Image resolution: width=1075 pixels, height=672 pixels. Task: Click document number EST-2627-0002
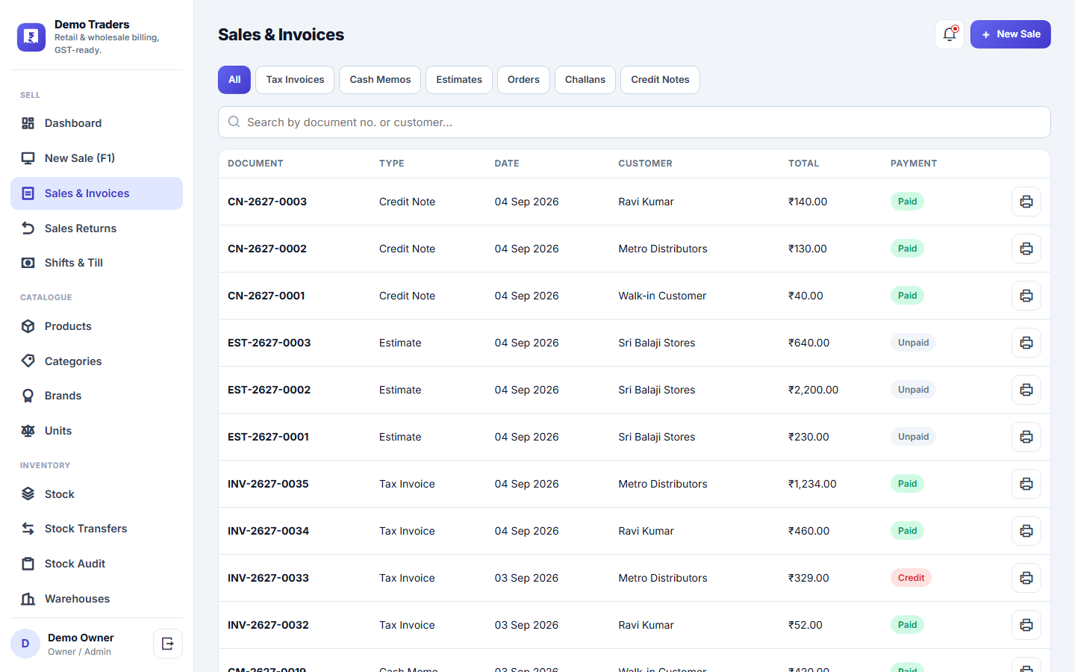coord(269,390)
